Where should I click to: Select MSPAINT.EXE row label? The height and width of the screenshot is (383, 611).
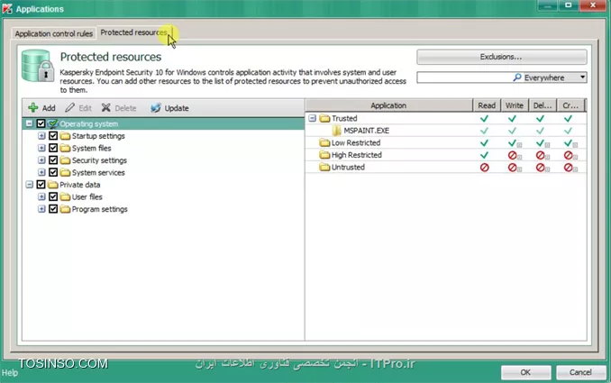pyautogui.click(x=366, y=131)
